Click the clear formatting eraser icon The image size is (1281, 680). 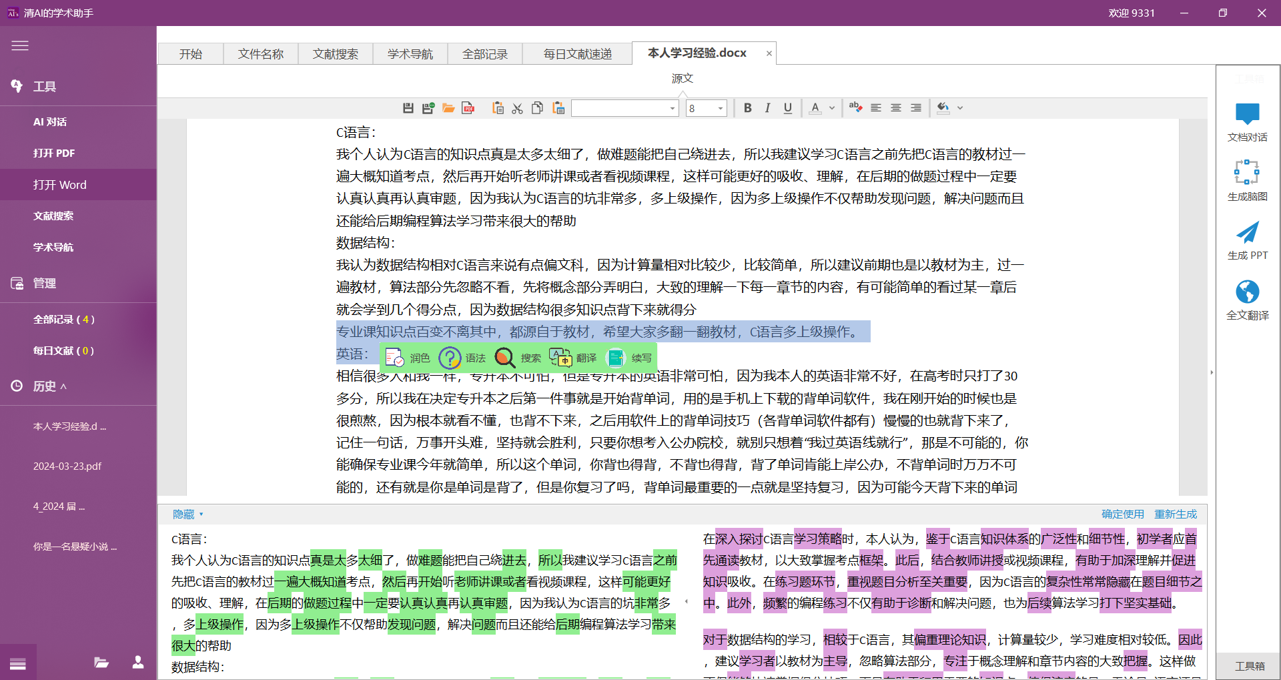[855, 107]
